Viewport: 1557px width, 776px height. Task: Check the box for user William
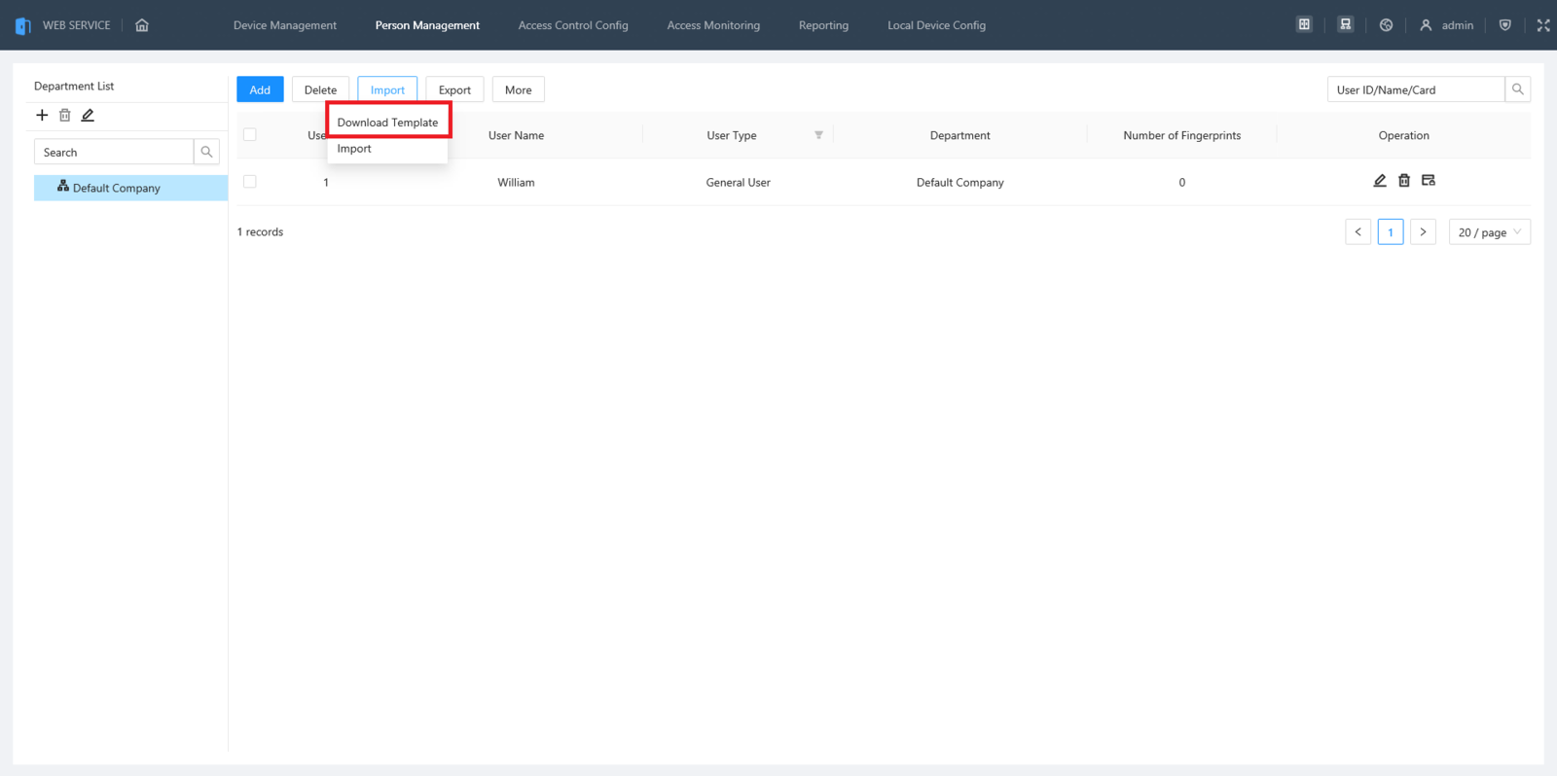pyautogui.click(x=250, y=182)
